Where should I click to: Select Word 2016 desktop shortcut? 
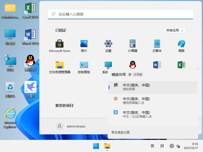click(30, 37)
